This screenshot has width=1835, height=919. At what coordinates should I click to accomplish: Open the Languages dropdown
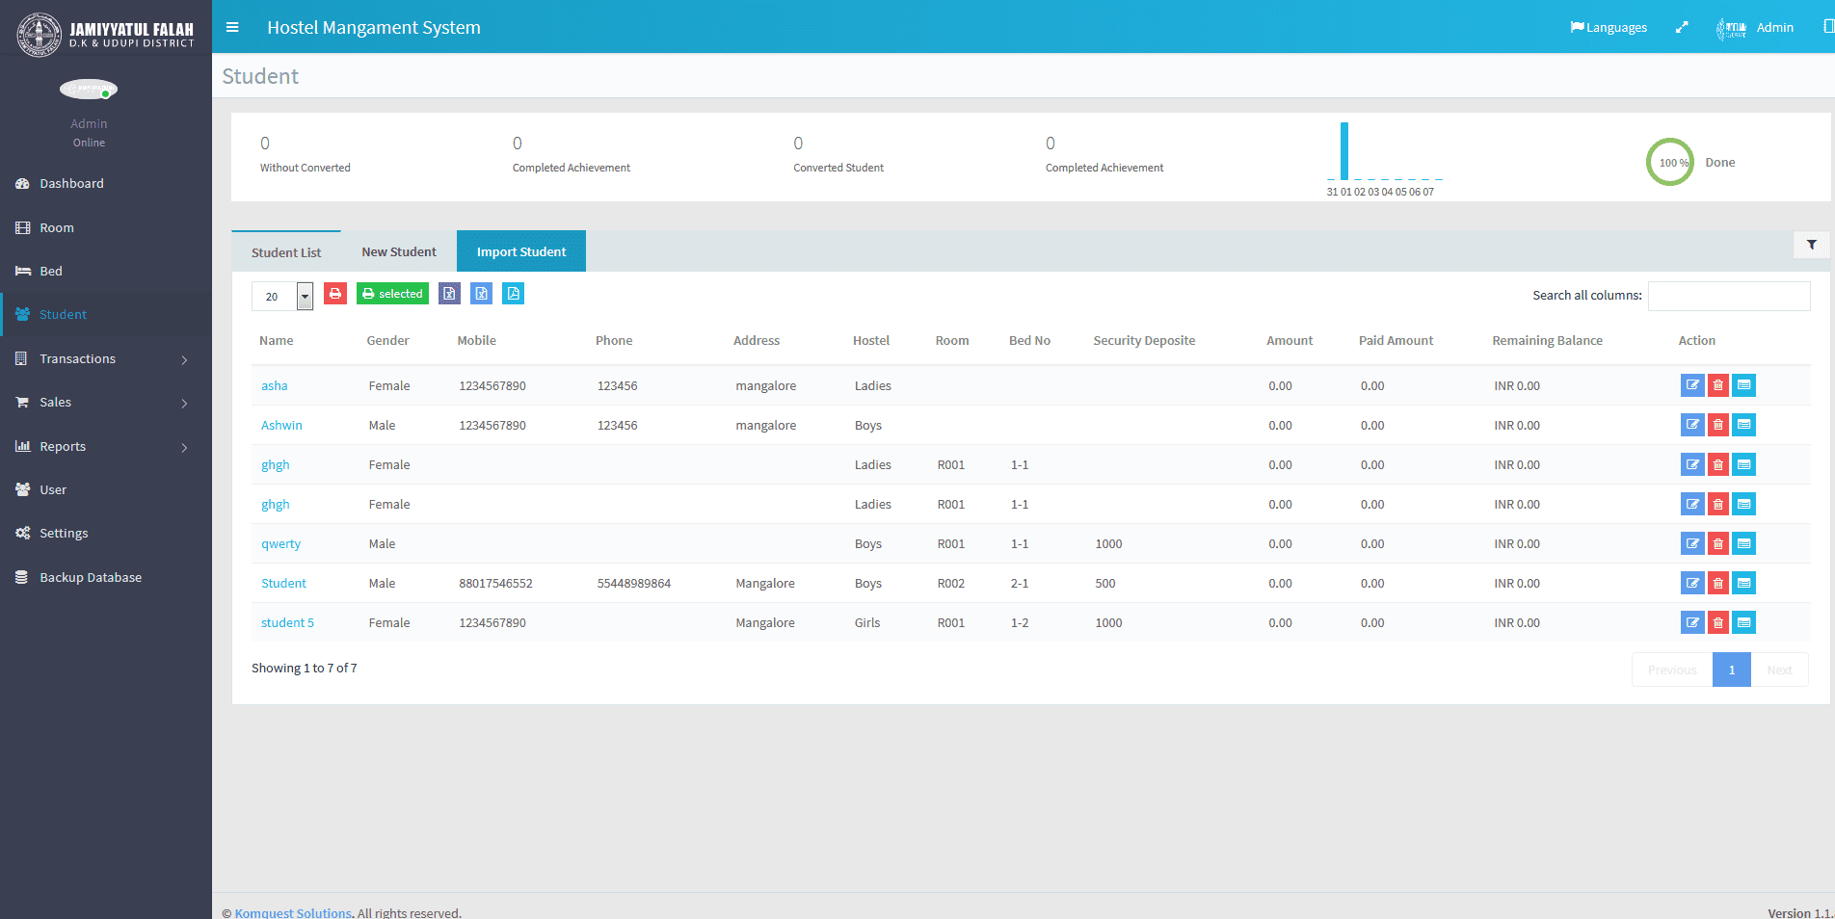[1609, 27]
